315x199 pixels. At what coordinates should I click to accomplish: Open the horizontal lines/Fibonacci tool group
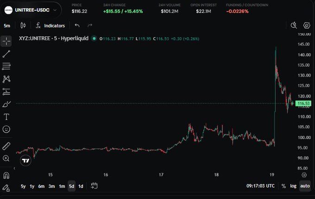pyautogui.click(x=6, y=66)
